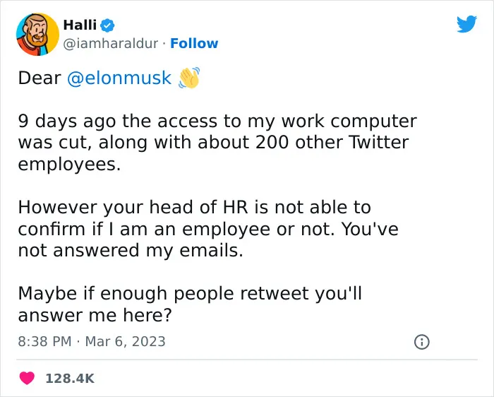Click the line ending 'answer me here?'
Image resolution: width=494 pixels, height=397 pixels.
[x=95, y=315]
